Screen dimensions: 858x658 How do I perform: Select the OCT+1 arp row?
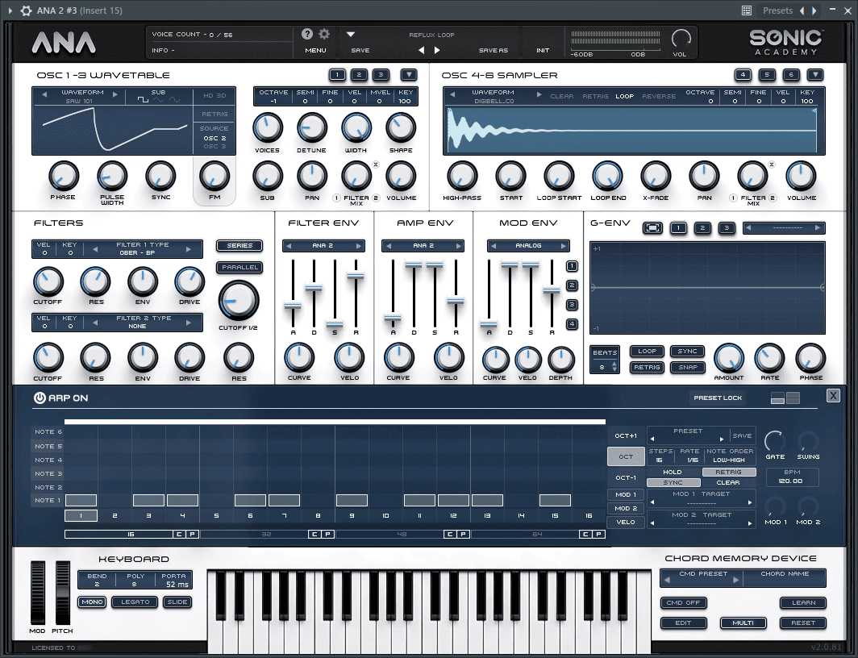point(626,435)
